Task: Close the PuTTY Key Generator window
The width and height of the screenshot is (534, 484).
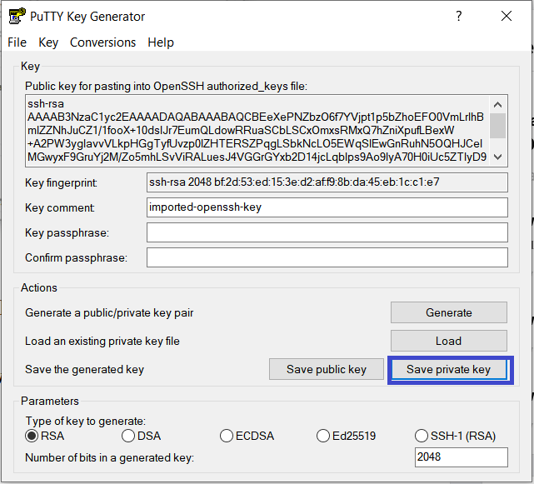Action: coord(507,16)
